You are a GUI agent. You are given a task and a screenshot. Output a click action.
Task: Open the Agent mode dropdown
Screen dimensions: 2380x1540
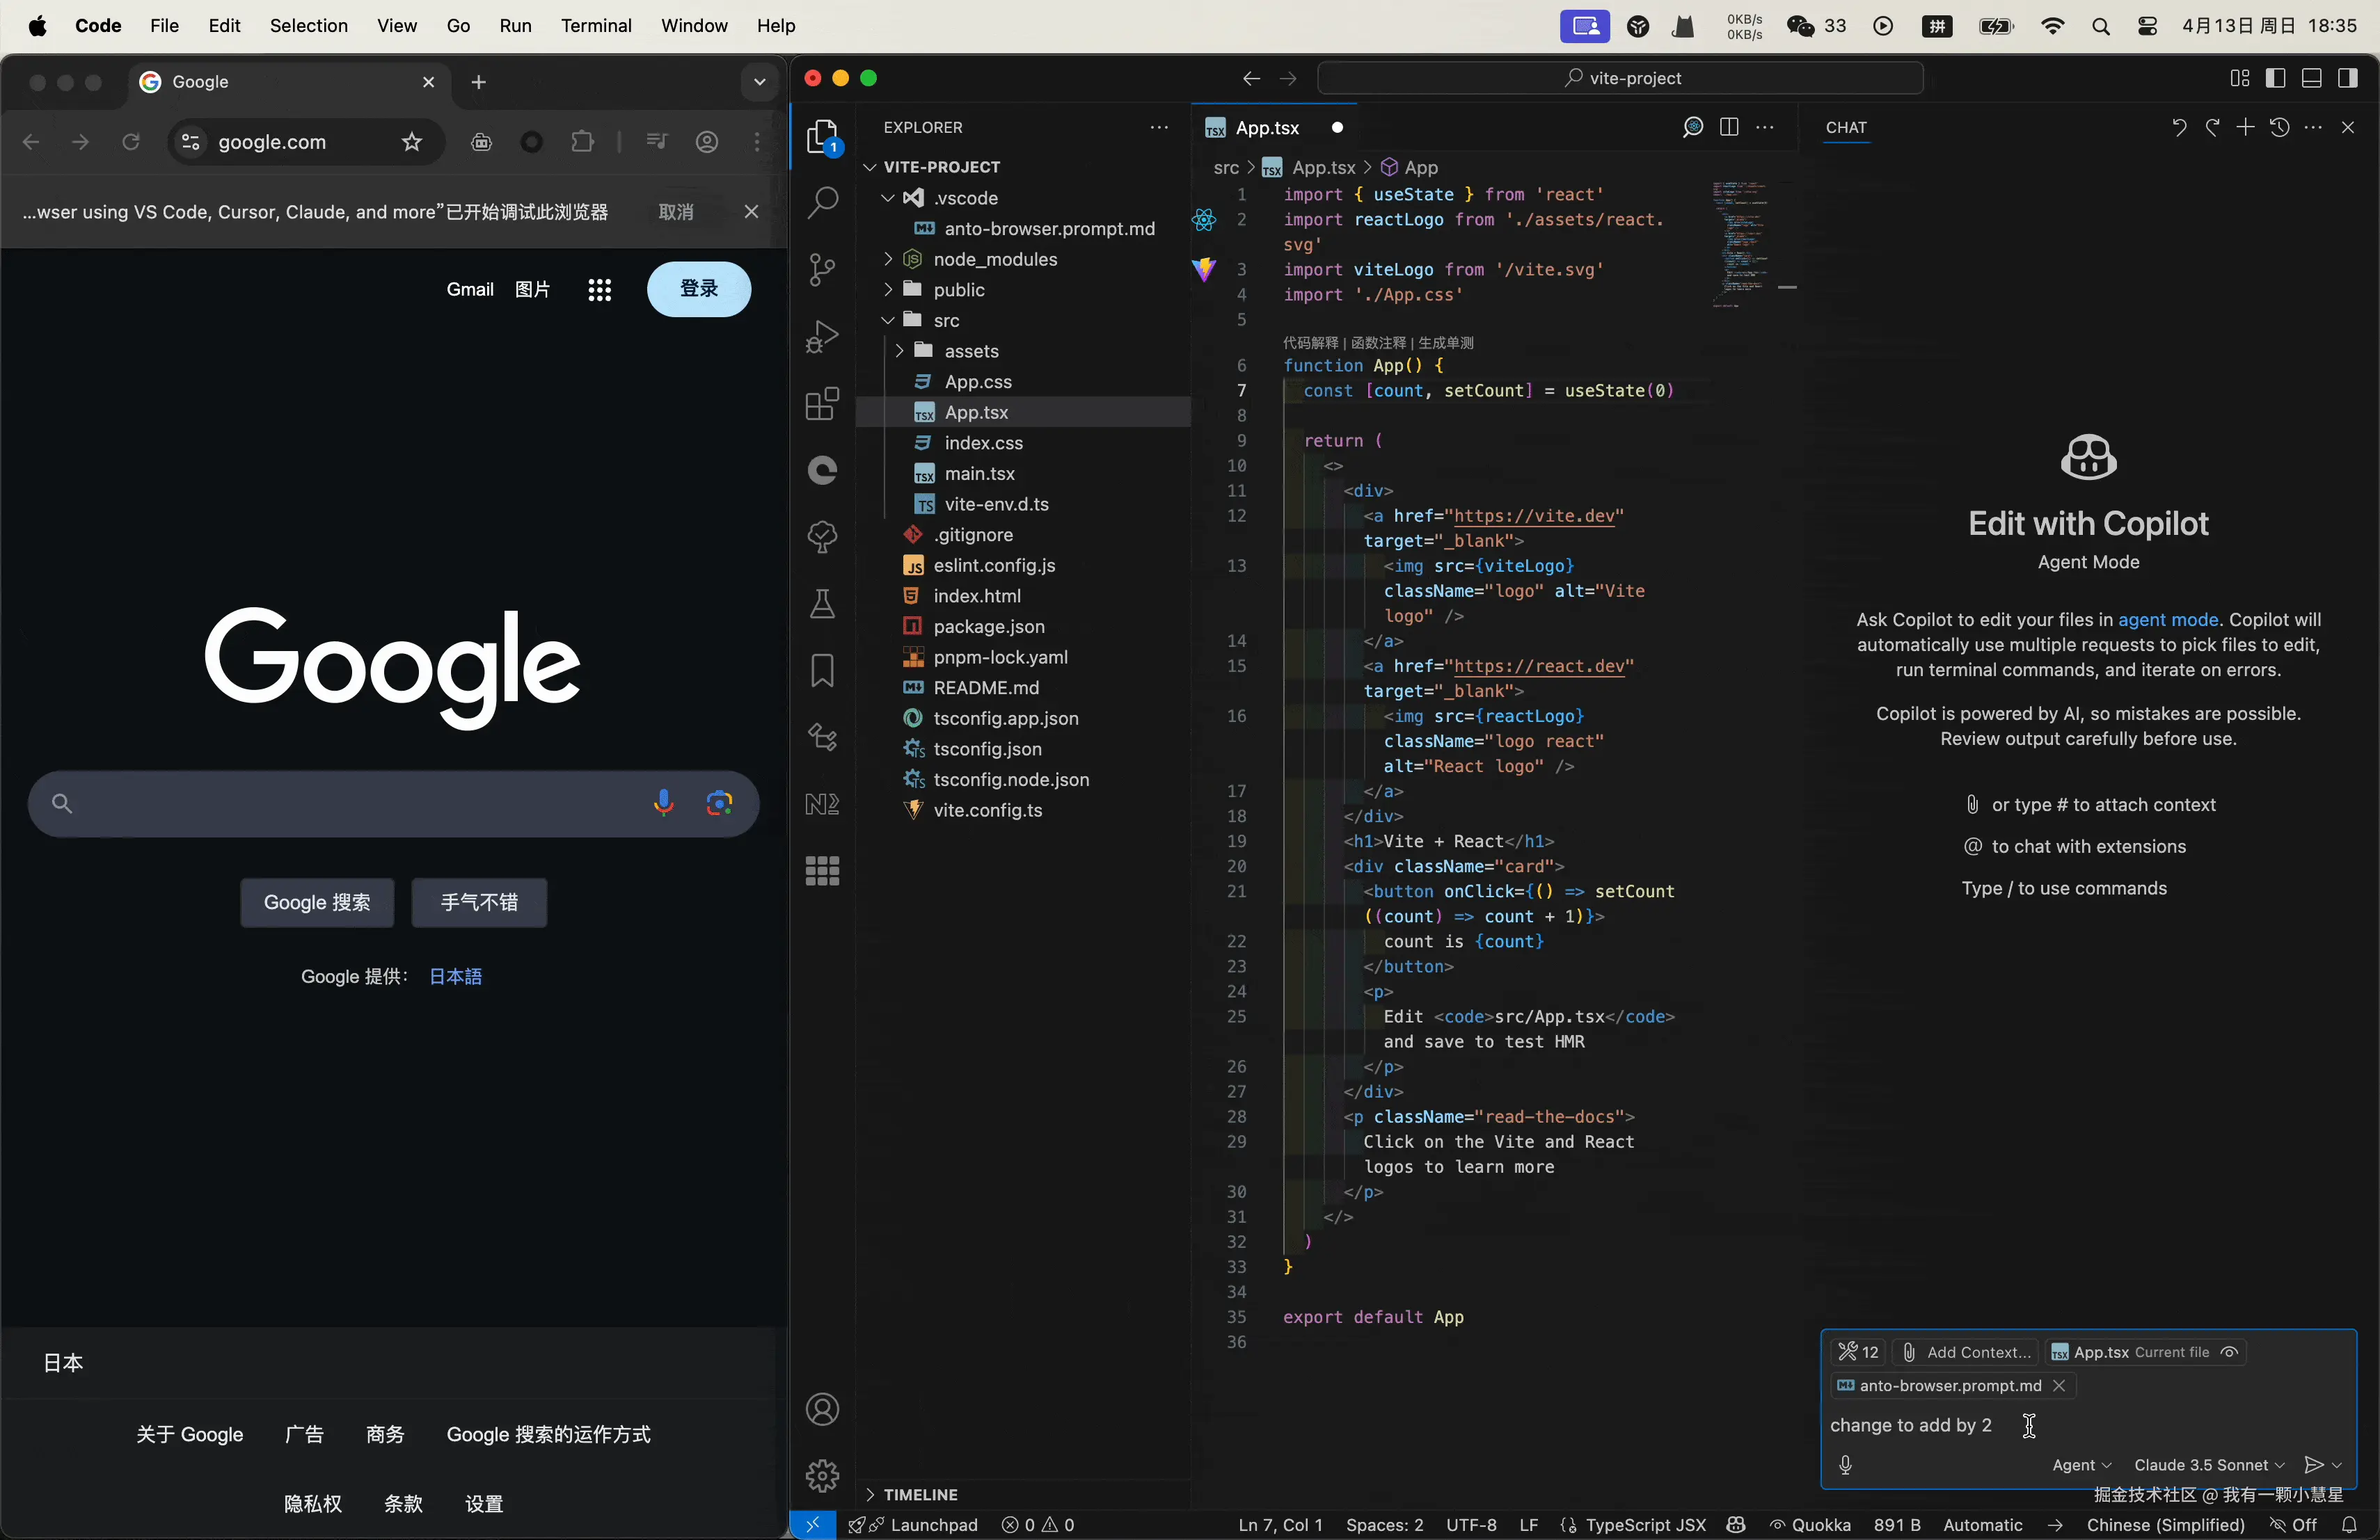(x=2081, y=1465)
